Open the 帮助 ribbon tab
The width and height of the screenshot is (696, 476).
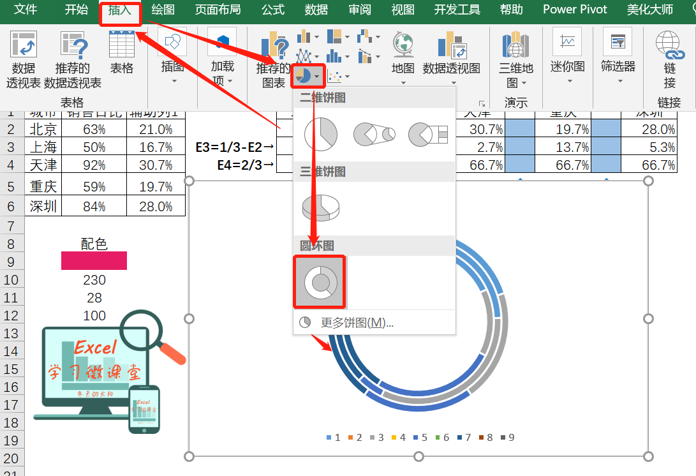coord(512,10)
